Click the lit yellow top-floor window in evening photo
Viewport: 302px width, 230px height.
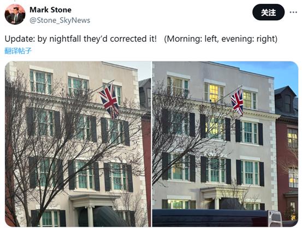pos(214,93)
